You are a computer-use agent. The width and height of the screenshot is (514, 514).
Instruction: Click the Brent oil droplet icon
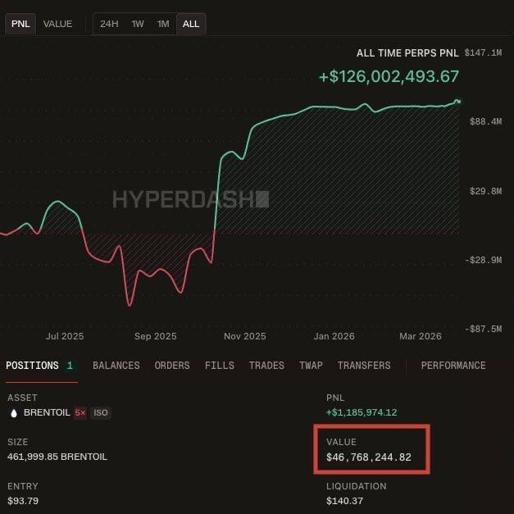click(14, 413)
